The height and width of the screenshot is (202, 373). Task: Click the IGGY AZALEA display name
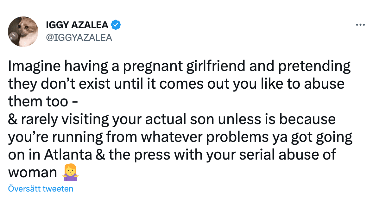point(77,24)
